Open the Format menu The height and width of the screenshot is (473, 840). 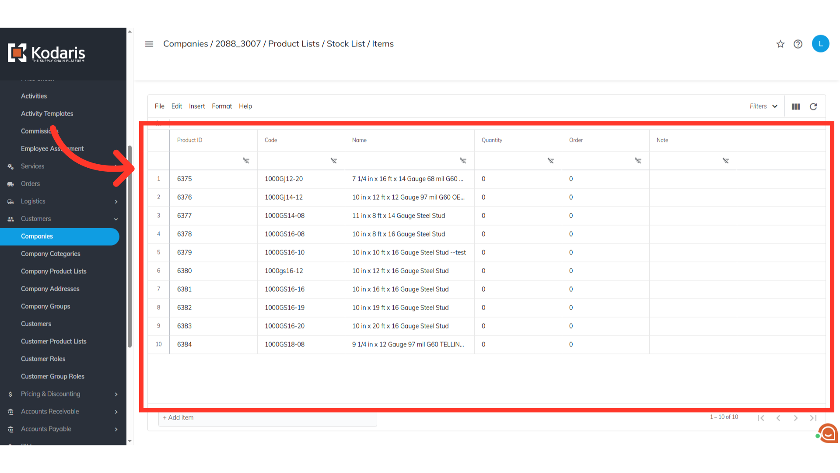pyautogui.click(x=222, y=106)
